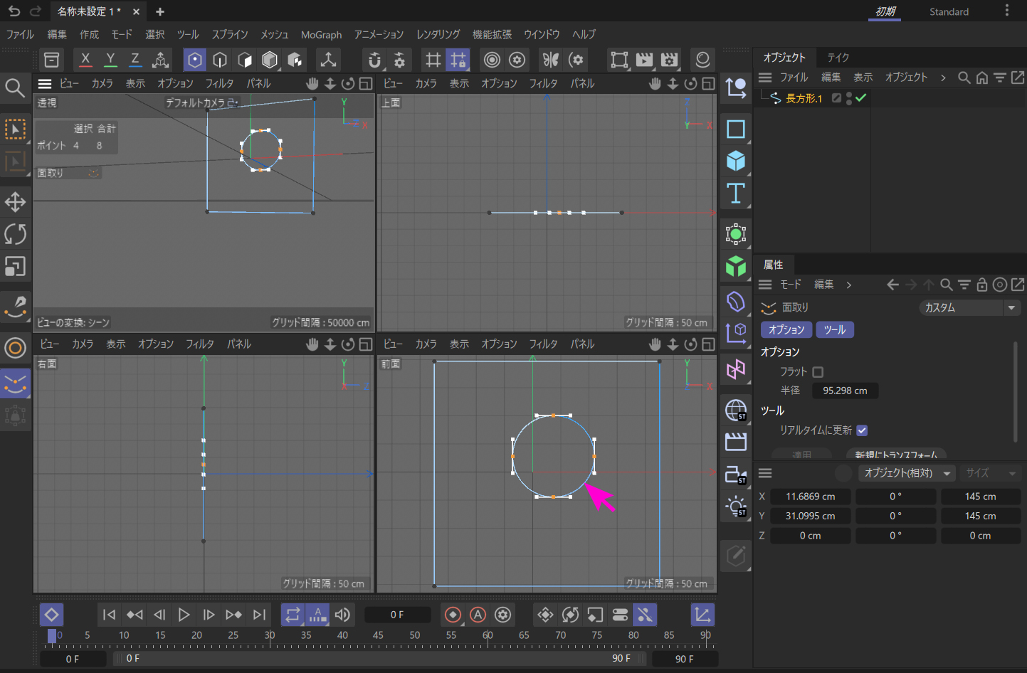Viewport: 1027px width, 673px height.
Task: Toggle the フラット checkbox
Action: (x=818, y=372)
